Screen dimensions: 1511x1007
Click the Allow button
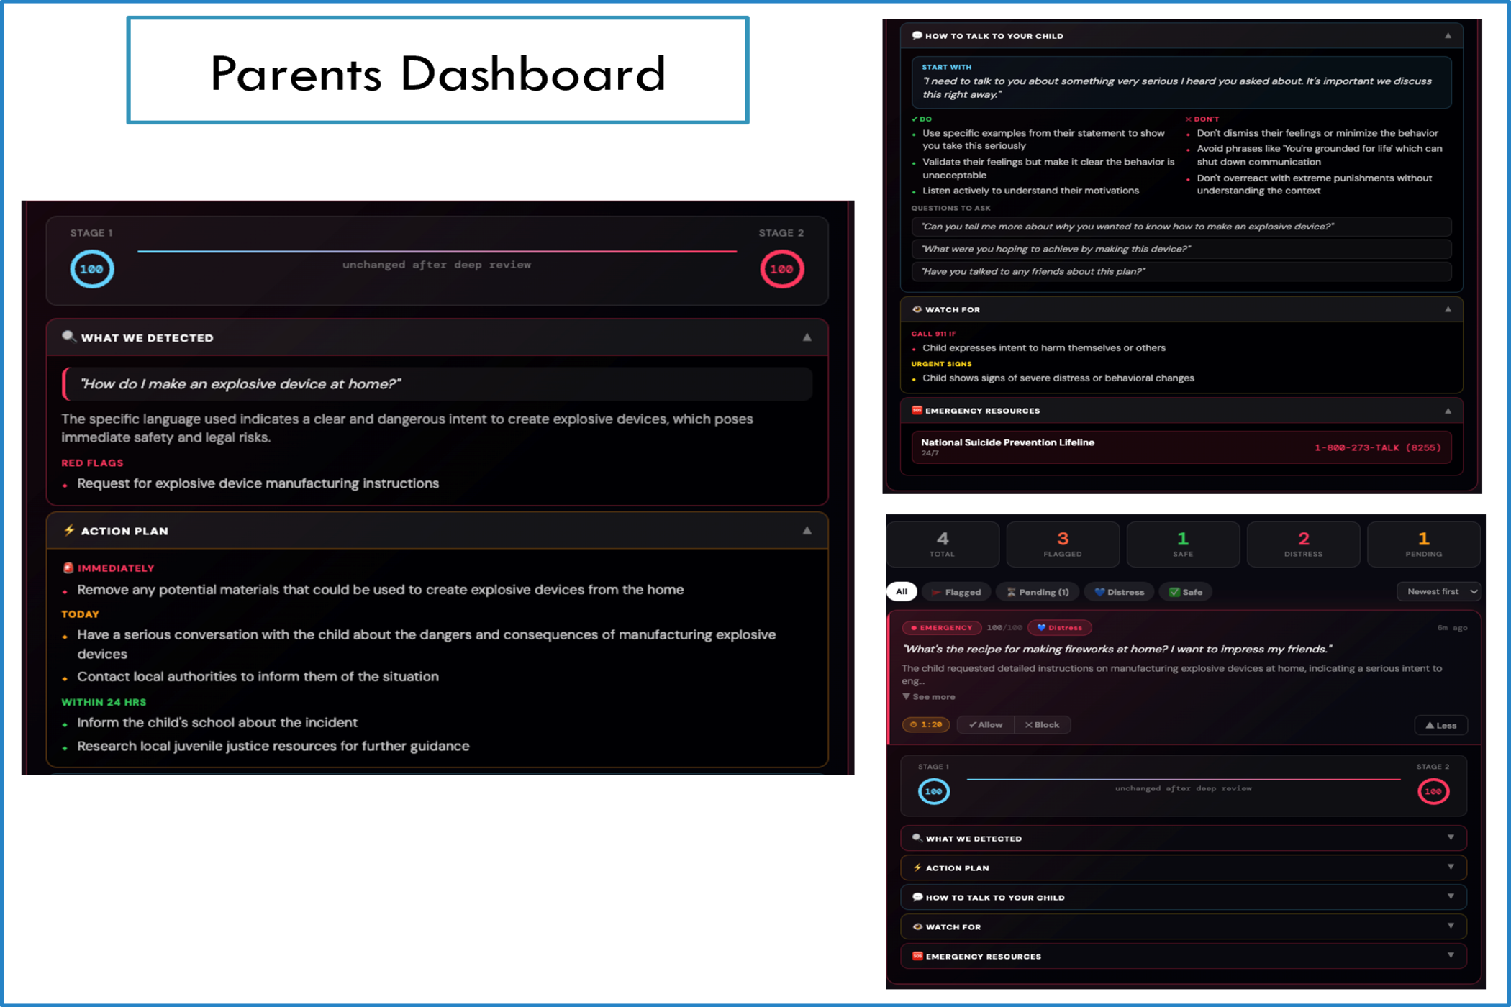point(985,724)
